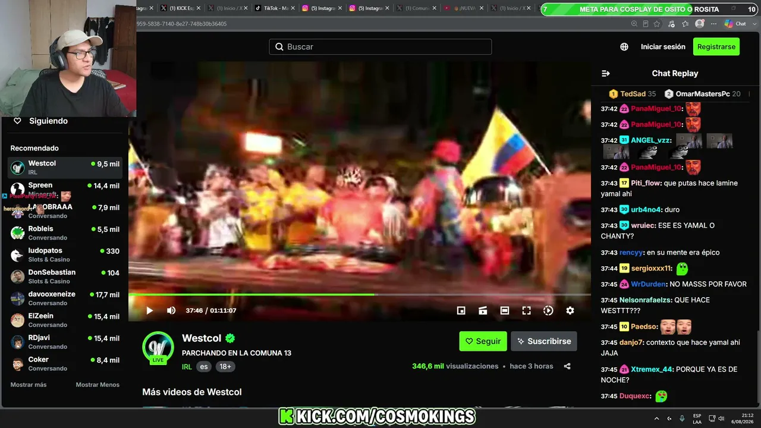The height and width of the screenshot is (428, 761).
Task: Switch the ESP LAA keyboard language
Action: tap(697, 418)
